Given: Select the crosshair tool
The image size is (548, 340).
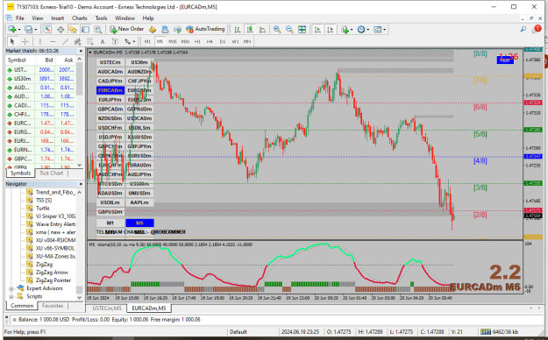Looking at the screenshot, I should [25, 41].
